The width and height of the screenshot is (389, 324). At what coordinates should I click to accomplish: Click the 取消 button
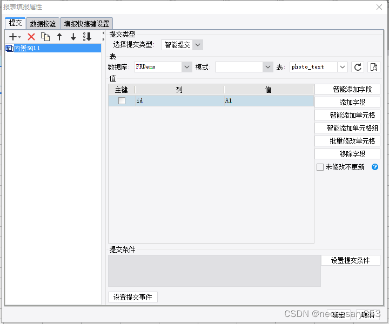(x=368, y=315)
